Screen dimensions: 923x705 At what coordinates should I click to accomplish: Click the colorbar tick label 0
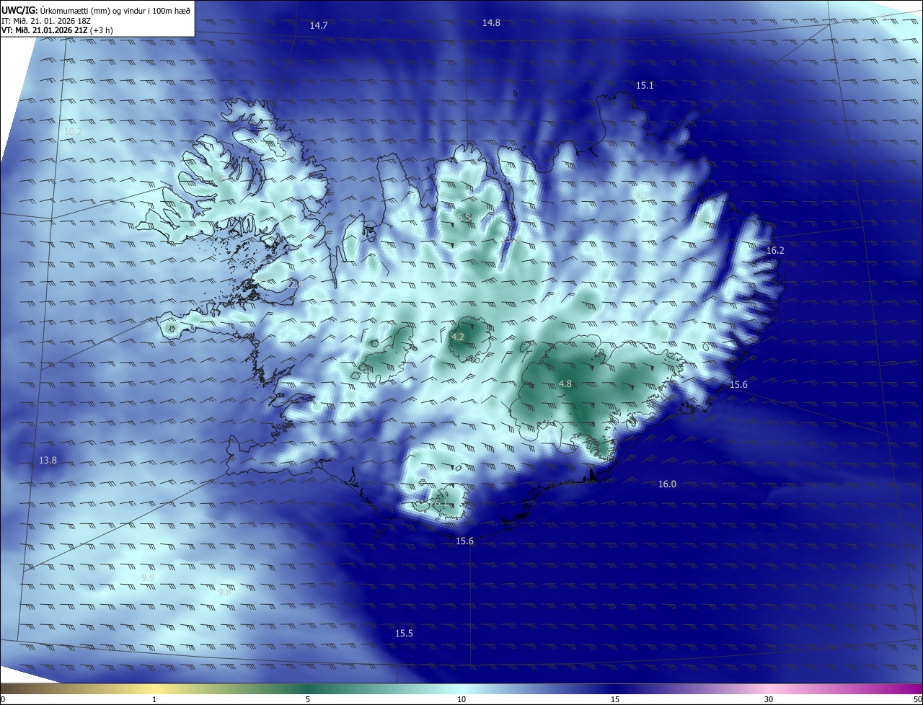click(x=3, y=699)
